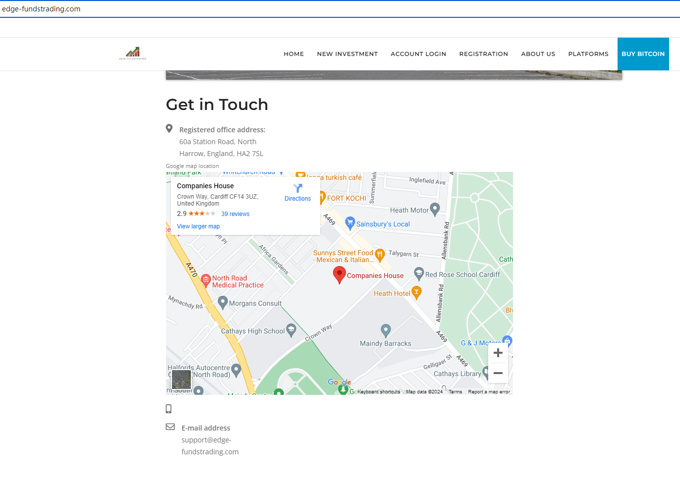Click the Google logo on map

[340, 382]
